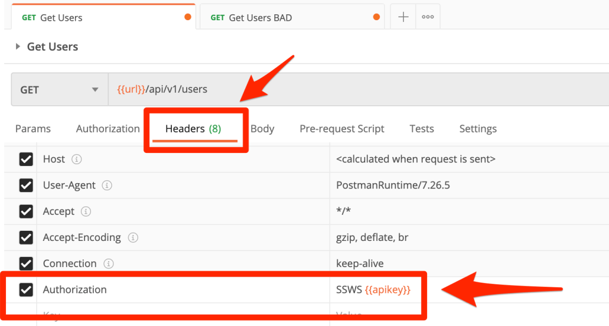
Task: Click the request URL input field
Action: pyautogui.click(x=357, y=90)
